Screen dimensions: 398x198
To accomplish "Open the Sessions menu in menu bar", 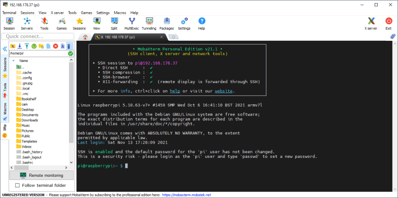I will (x=27, y=13).
